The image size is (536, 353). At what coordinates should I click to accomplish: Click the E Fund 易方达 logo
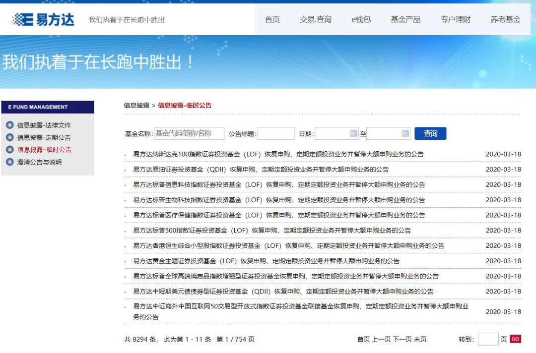click(x=43, y=19)
